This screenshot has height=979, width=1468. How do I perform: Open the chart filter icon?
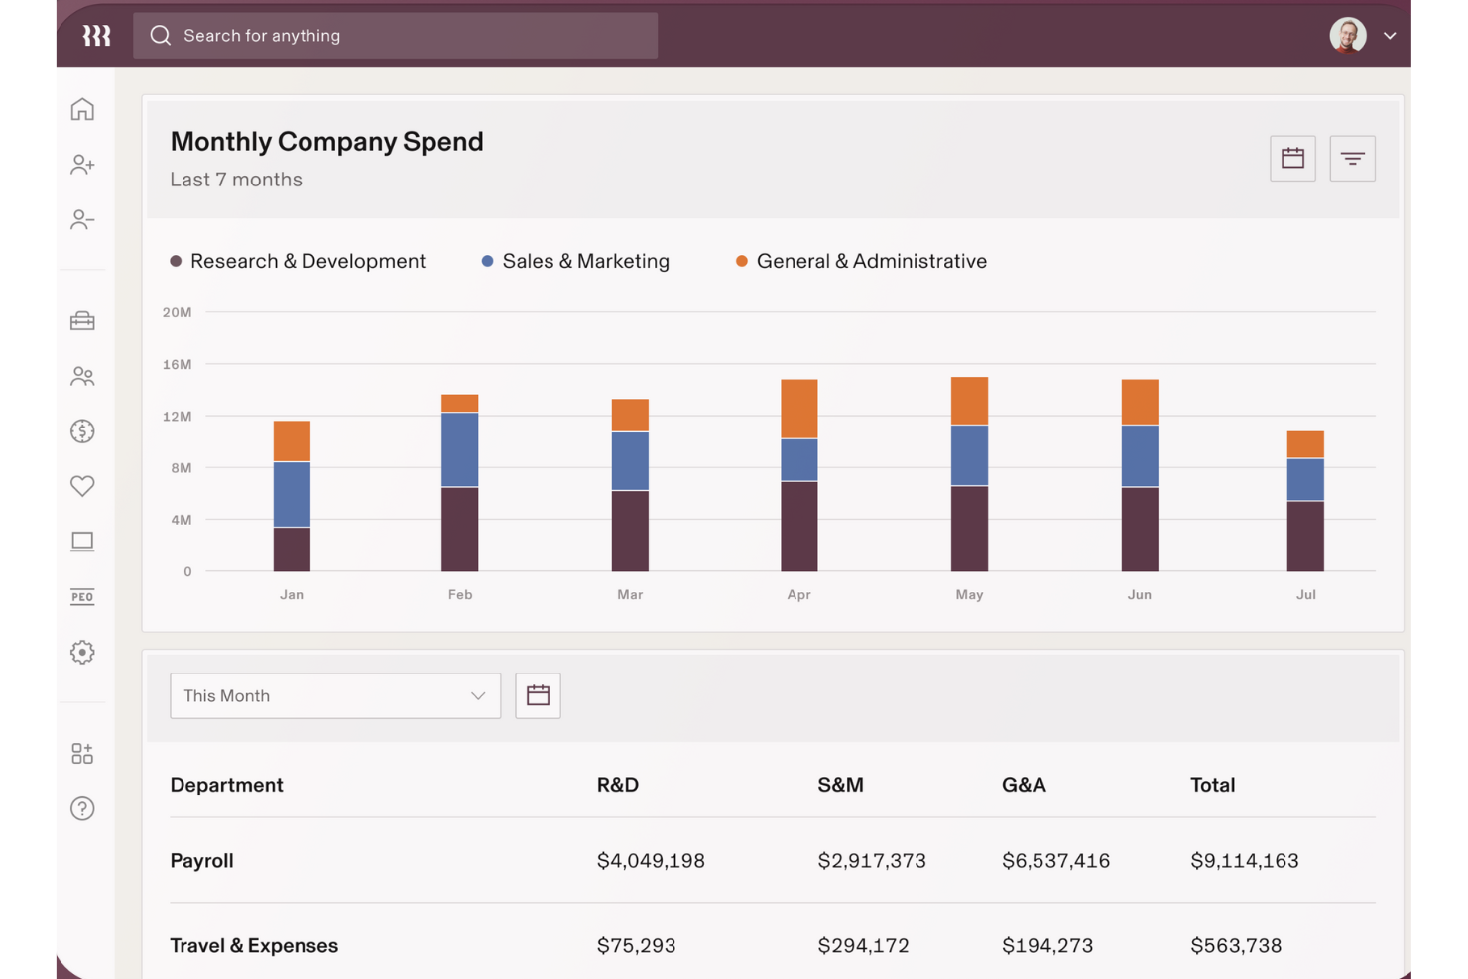pyautogui.click(x=1352, y=158)
